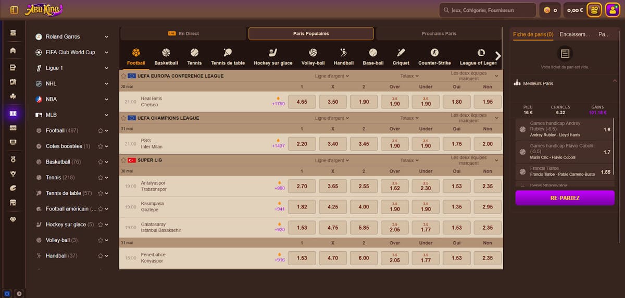Toggle the favorite star for Tennis de table
Screen dimensions: 625x298
click(x=101, y=193)
